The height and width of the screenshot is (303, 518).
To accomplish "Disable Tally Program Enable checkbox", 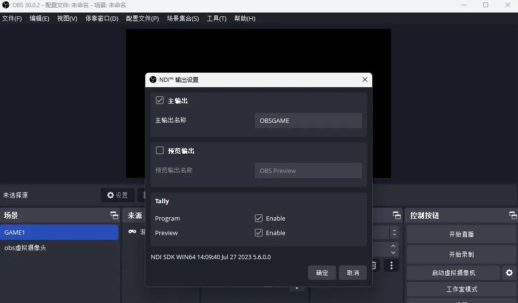I will coord(259,218).
